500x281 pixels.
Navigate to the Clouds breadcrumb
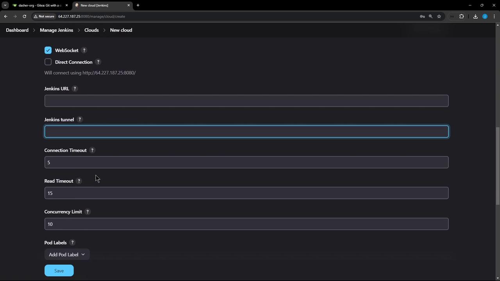point(91,30)
